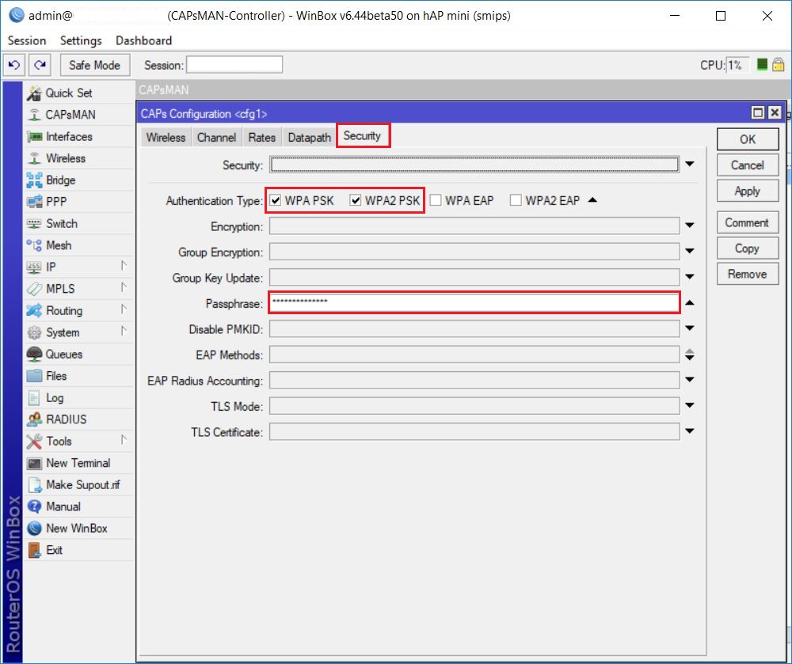Screen dimensions: 792x664
Task: Open the Security profile dropdown arrow
Action: tap(690, 165)
